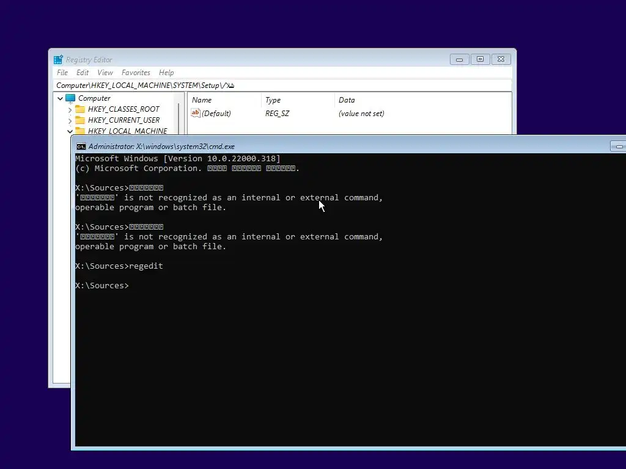
Task: Open the View menu in Registry Editor
Action: coord(105,73)
